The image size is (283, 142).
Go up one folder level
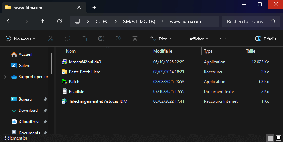pos(43,21)
